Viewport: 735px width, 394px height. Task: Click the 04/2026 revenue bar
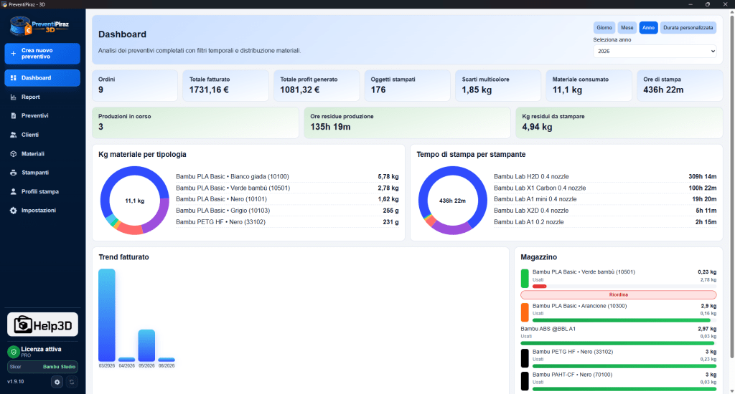click(x=126, y=360)
